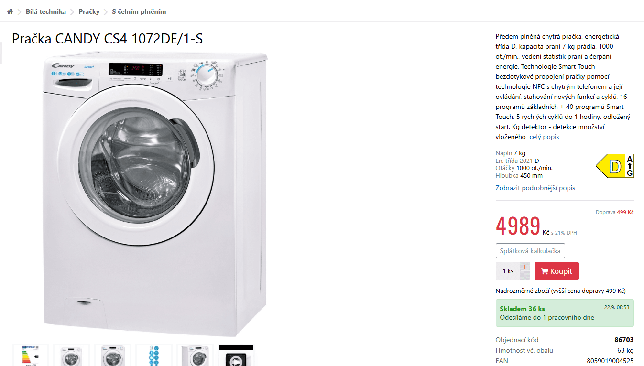The image size is (644, 366).
Task: Decrease quantity with the minus button
Action: tap(525, 276)
